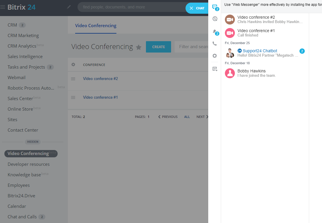Add Video Conferencing to favorites with star
322x223 pixels.
tap(139, 47)
